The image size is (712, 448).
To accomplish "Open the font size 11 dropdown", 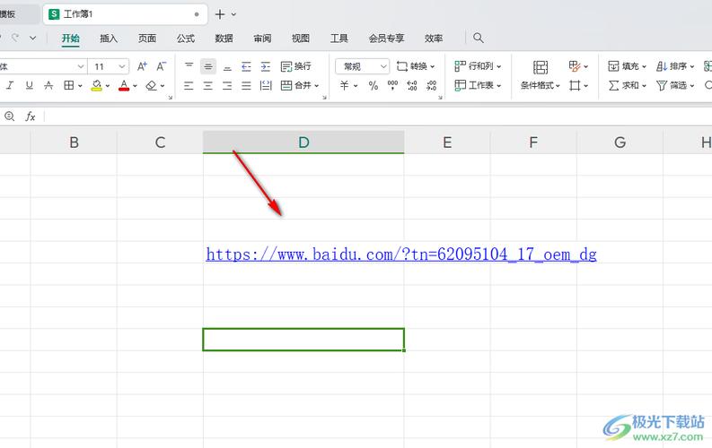I will (x=121, y=66).
